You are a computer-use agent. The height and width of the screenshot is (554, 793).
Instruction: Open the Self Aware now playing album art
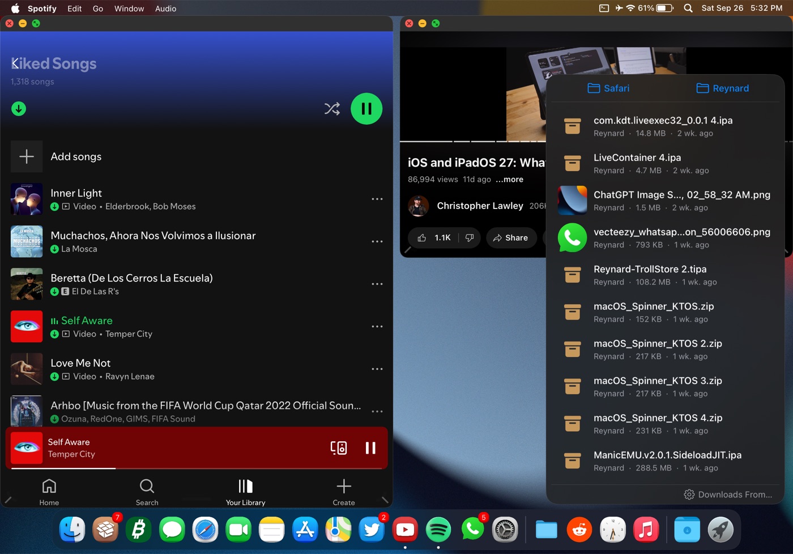[27, 448]
